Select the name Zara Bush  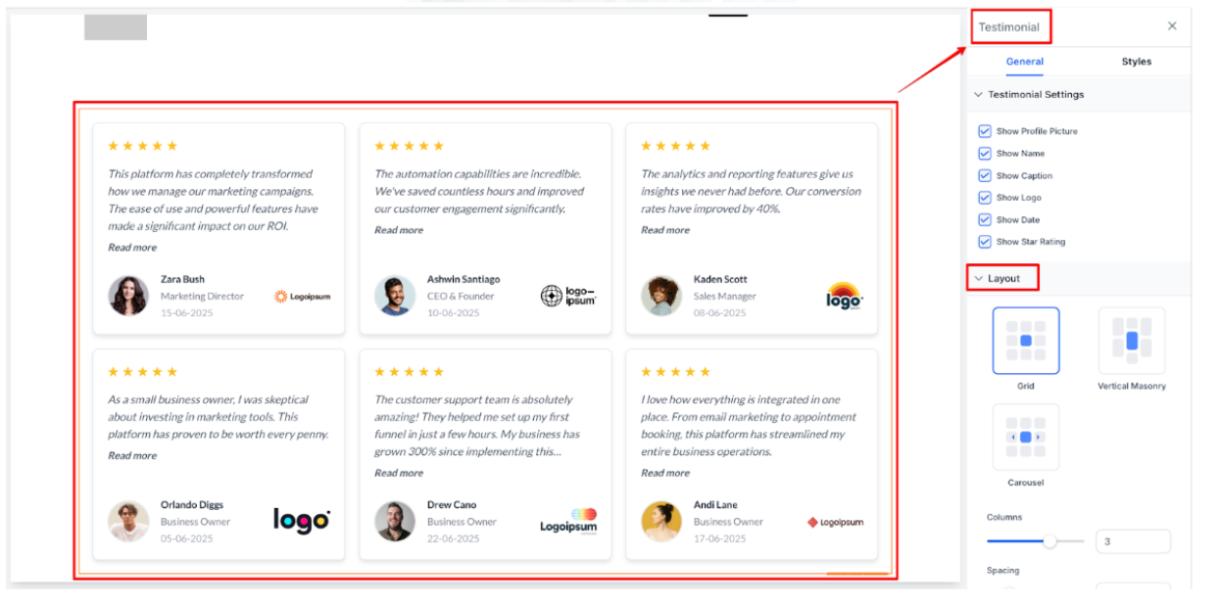(x=182, y=279)
